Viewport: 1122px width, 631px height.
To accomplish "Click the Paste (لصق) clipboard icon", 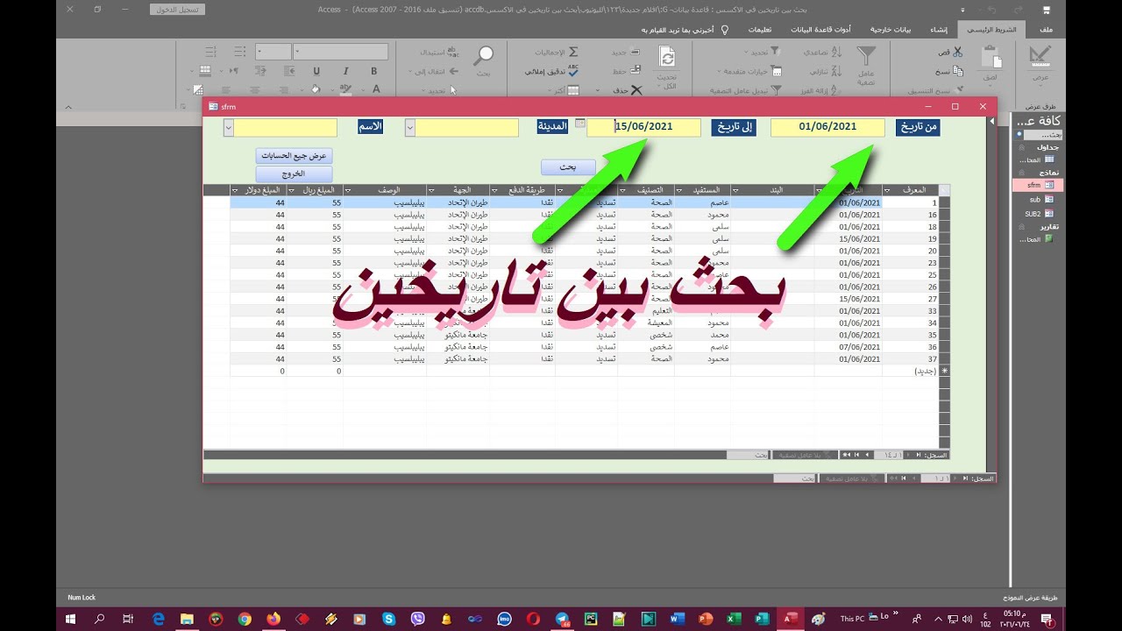I will pos(991,58).
